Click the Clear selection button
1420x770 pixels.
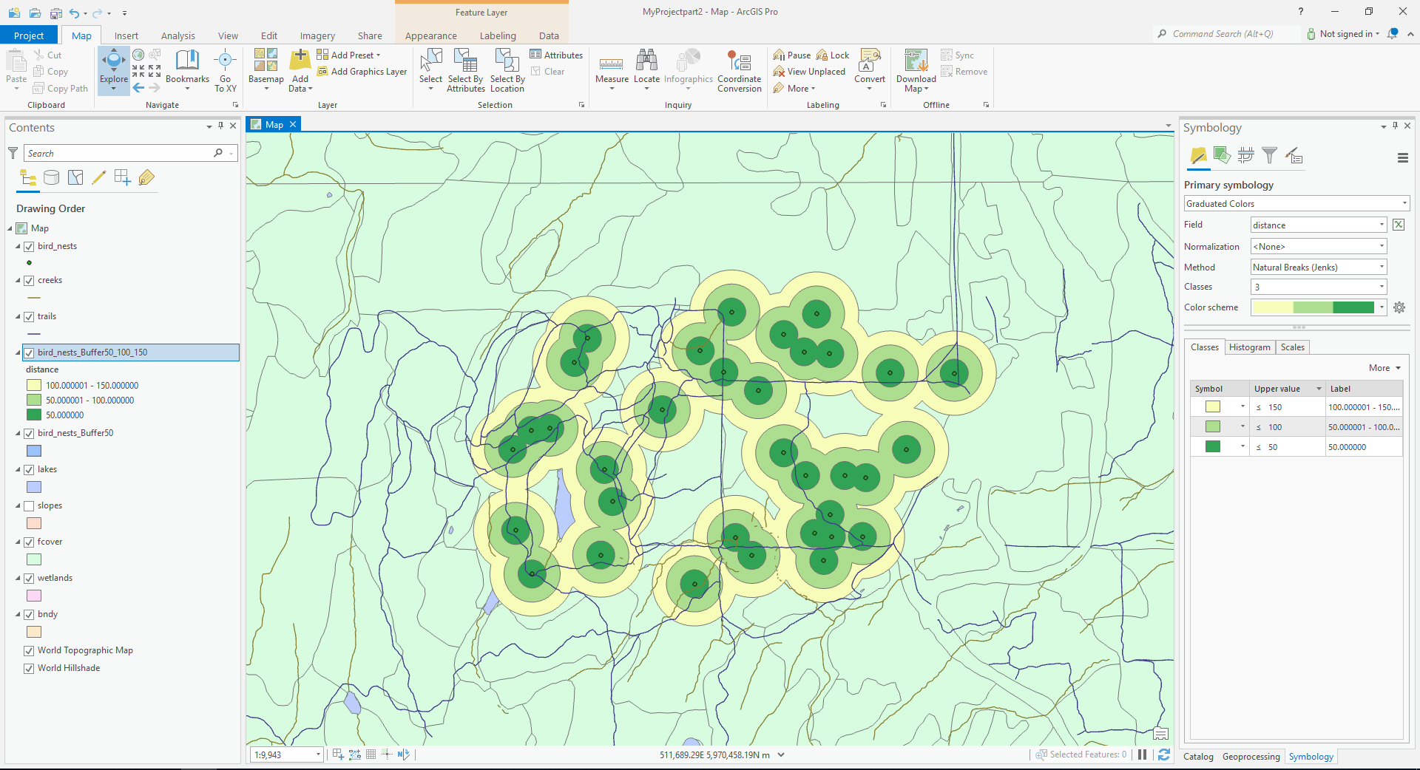click(550, 71)
